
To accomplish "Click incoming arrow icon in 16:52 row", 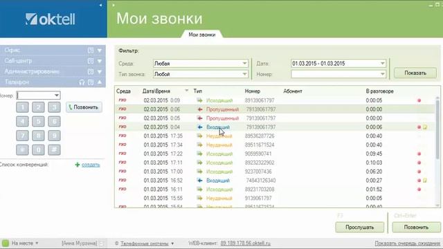I will point(200,181).
